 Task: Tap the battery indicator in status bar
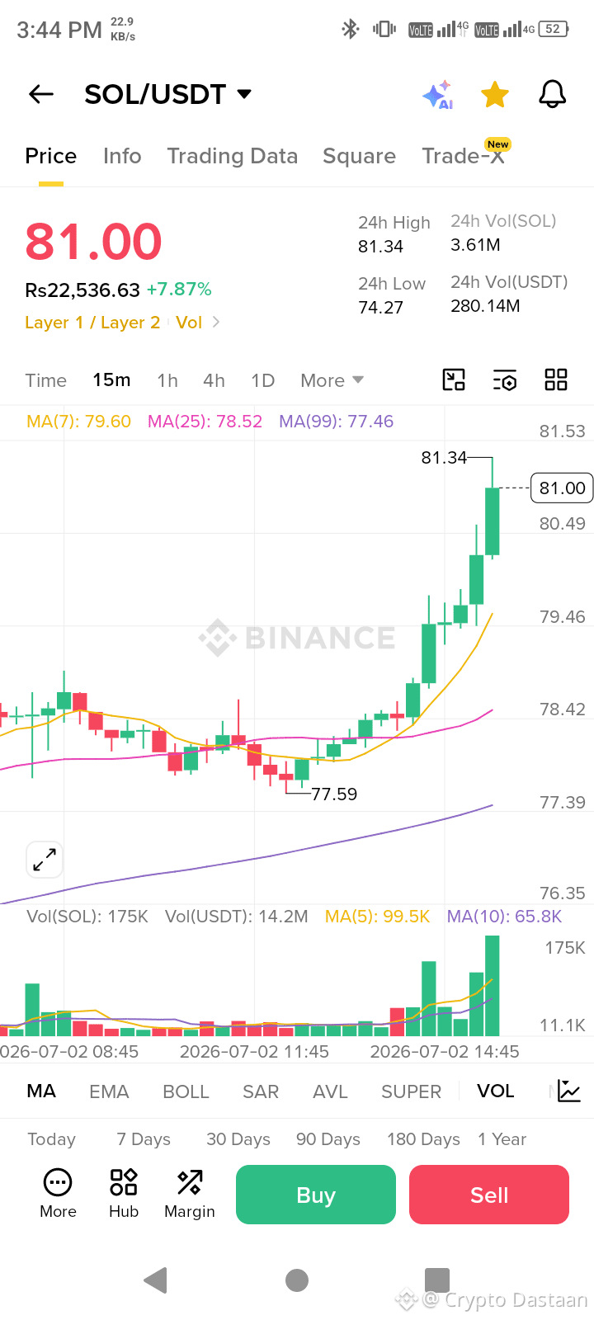554,29
